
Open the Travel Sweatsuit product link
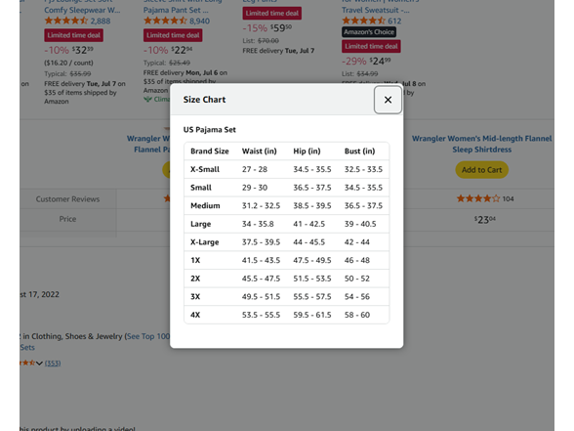pos(376,10)
